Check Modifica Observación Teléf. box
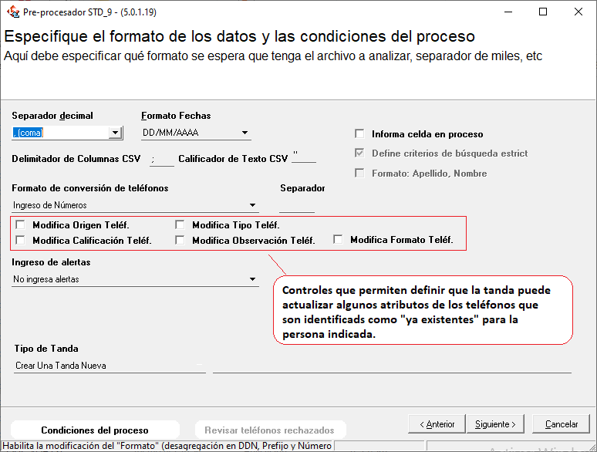 (180, 240)
